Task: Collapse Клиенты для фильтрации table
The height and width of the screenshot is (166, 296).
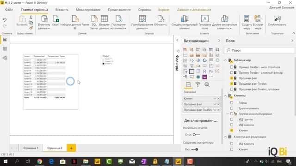Action: 225,137
